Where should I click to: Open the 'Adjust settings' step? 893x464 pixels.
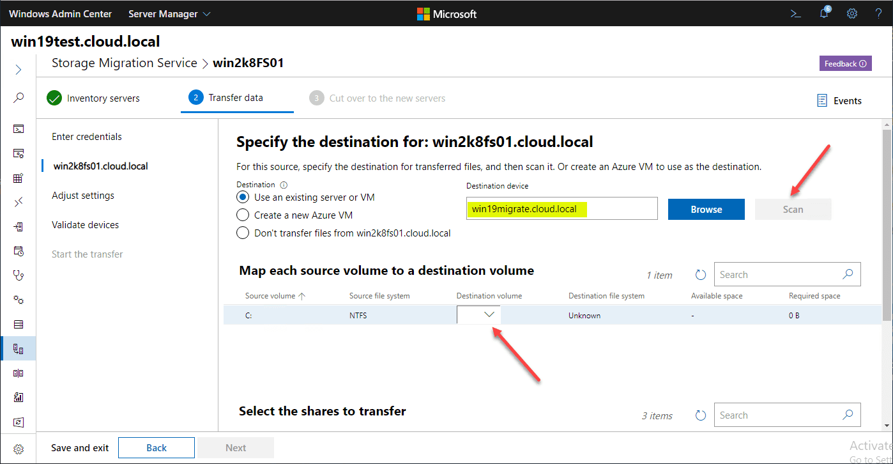[83, 196]
